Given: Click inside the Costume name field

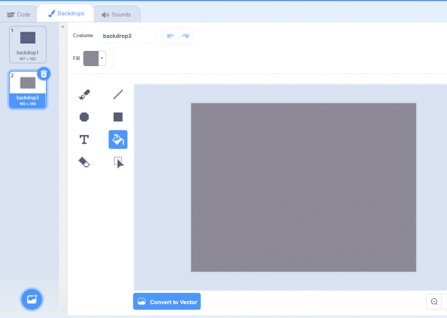Looking at the screenshot, I should coord(127,36).
